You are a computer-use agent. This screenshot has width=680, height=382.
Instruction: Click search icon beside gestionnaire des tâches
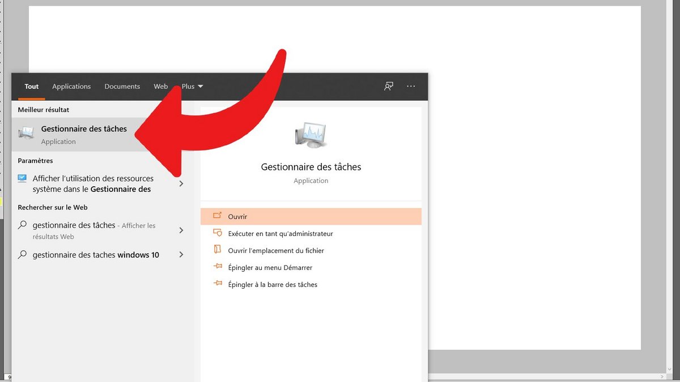pyautogui.click(x=22, y=225)
